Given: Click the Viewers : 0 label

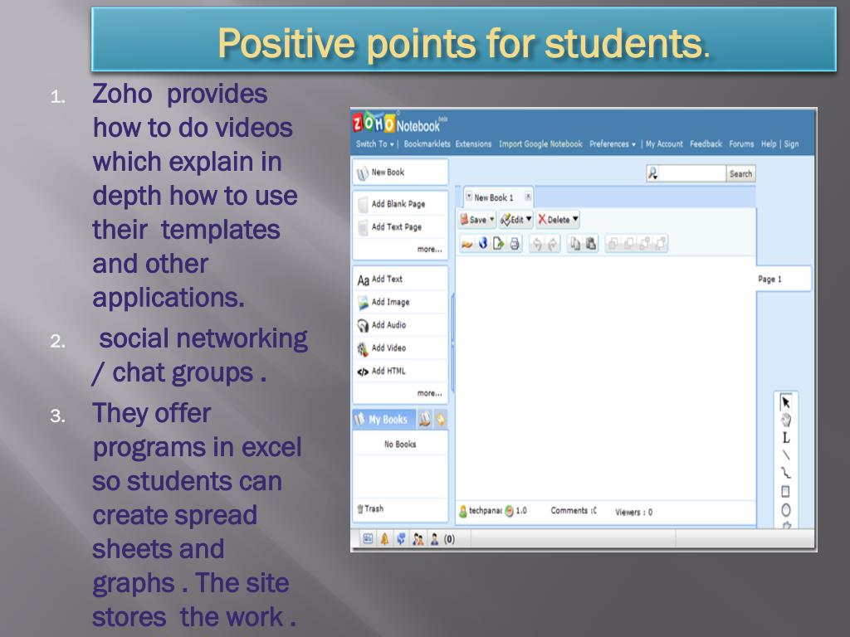Looking at the screenshot, I should pos(633,512).
